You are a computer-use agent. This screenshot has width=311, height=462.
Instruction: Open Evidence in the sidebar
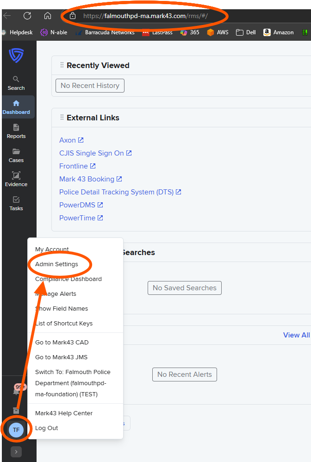click(16, 180)
